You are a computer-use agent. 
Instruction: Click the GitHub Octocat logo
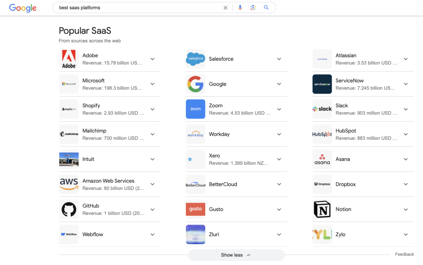coord(69,209)
